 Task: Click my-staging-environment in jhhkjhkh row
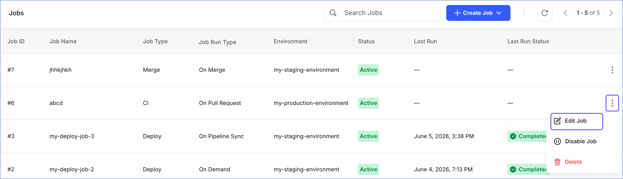coord(306,70)
